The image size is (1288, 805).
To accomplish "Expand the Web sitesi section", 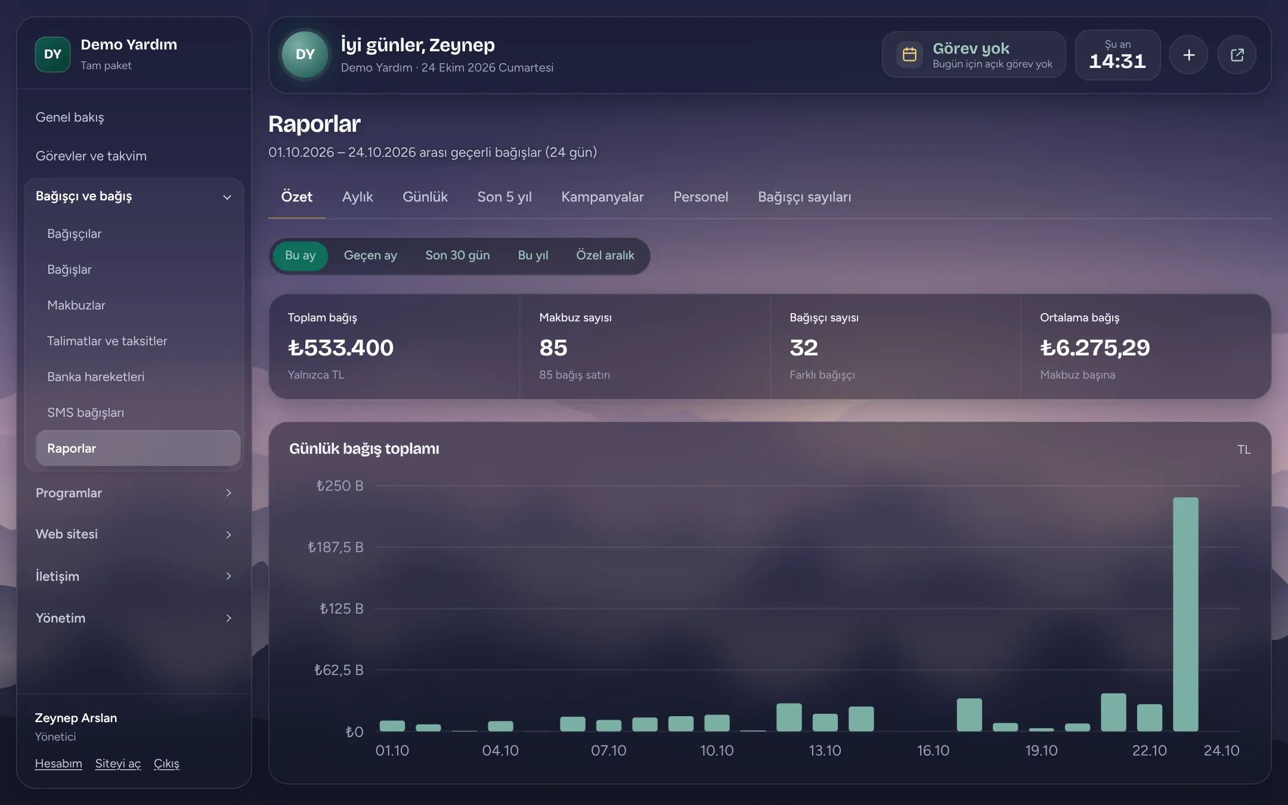I will (x=134, y=534).
